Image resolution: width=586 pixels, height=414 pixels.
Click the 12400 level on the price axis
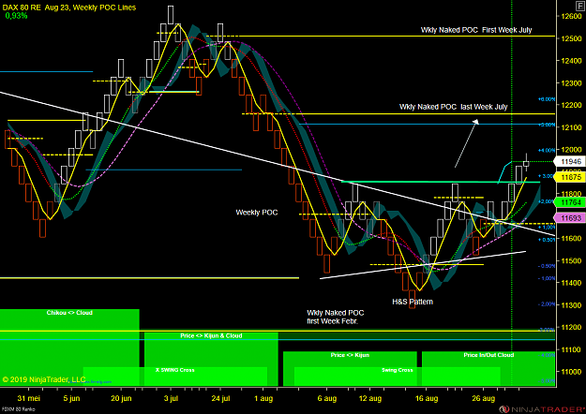pyautogui.click(x=571, y=61)
